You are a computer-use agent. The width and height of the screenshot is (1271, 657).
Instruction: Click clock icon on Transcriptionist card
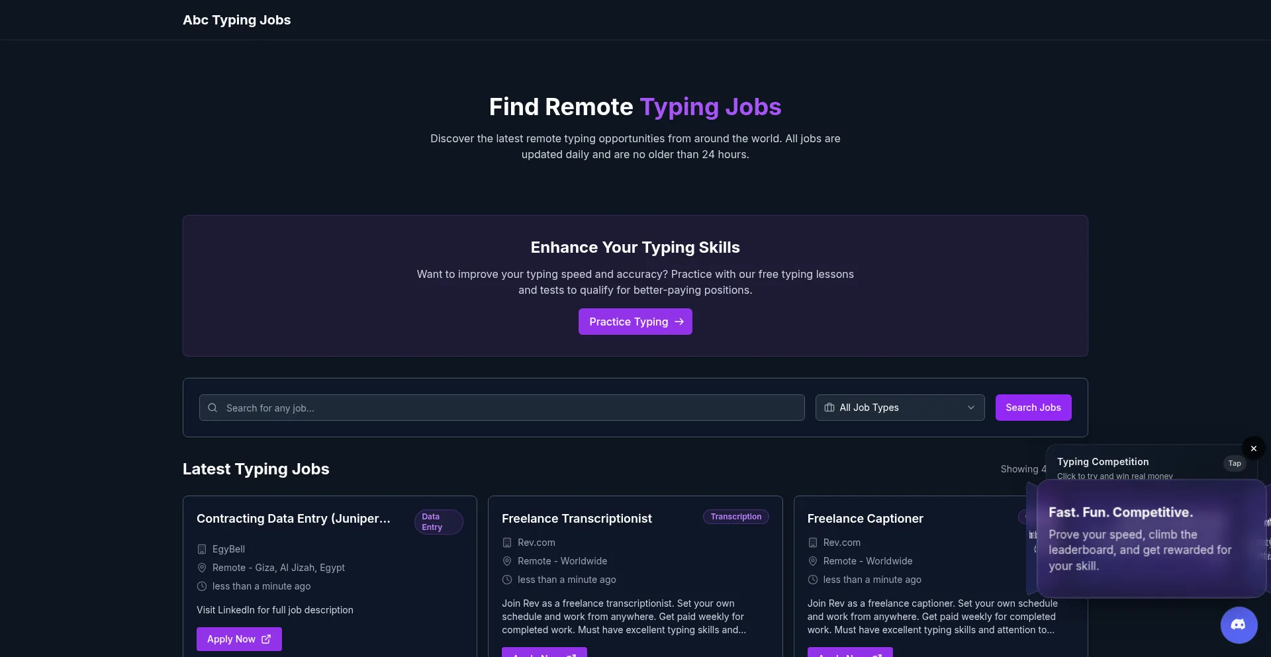[507, 580]
